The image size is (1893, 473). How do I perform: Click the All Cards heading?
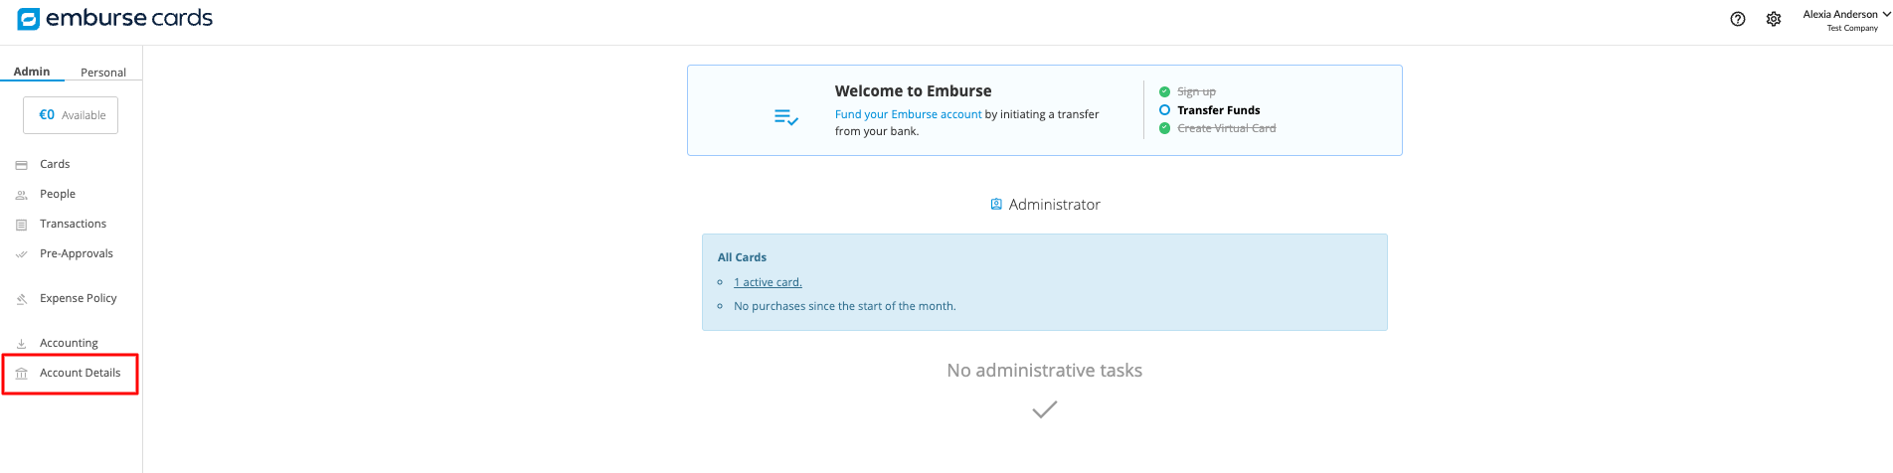[742, 257]
